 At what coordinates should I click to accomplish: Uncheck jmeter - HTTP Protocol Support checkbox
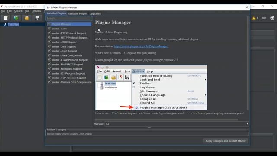click(49, 37)
